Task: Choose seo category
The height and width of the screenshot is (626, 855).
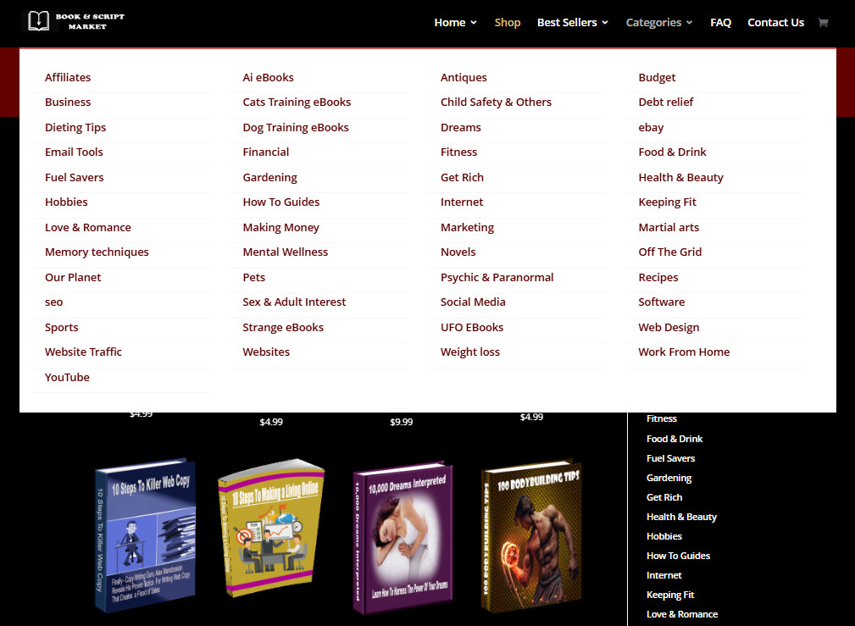Action: [53, 302]
